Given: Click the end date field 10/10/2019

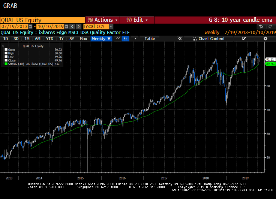Looking at the screenshot, I should click(51, 27).
